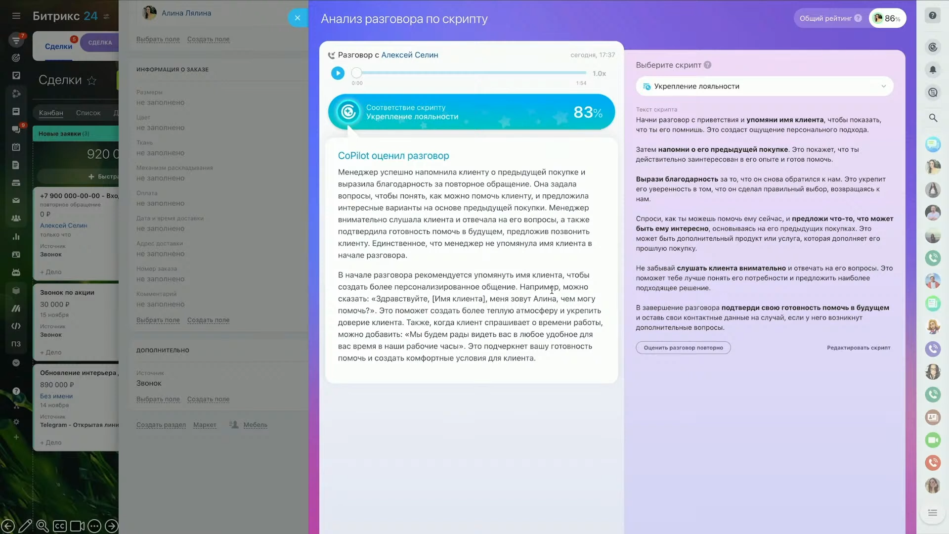The image size is (949, 534).
Task: Open the script selection dropdown
Action: tap(764, 86)
